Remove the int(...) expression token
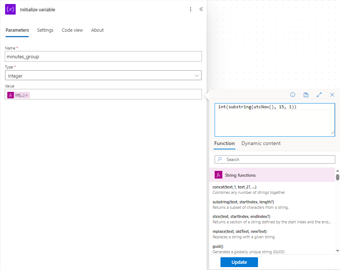 click(x=27, y=95)
